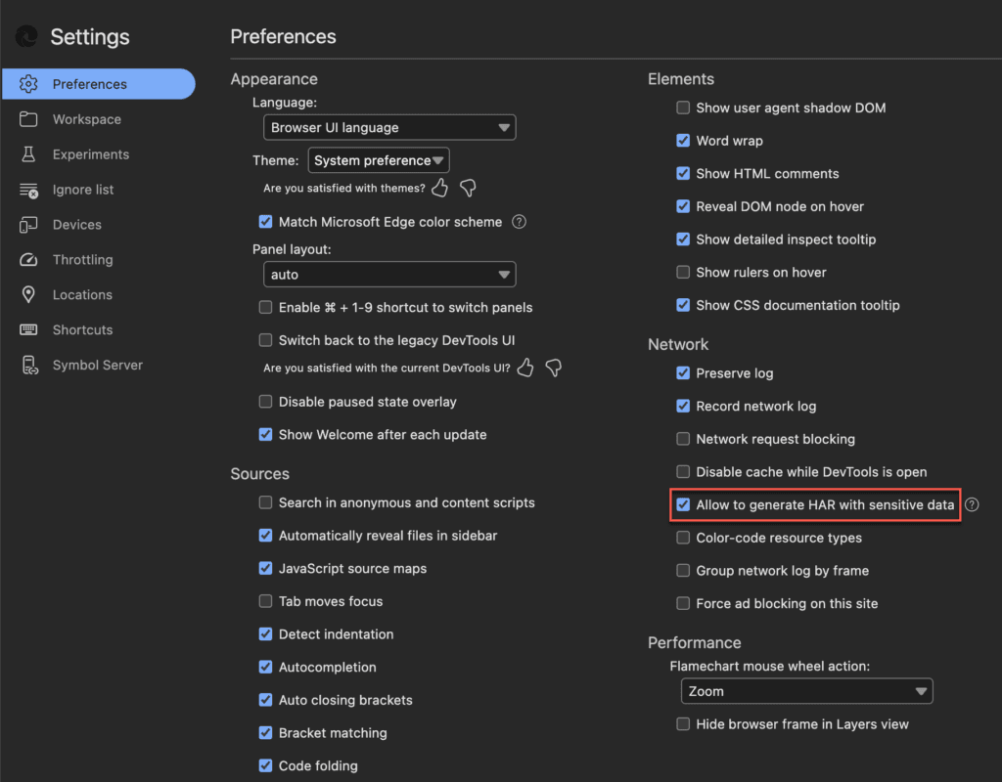Image resolution: width=1002 pixels, height=782 pixels.
Task: Click the DevTools logo at top left
Action: pos(27,36)
